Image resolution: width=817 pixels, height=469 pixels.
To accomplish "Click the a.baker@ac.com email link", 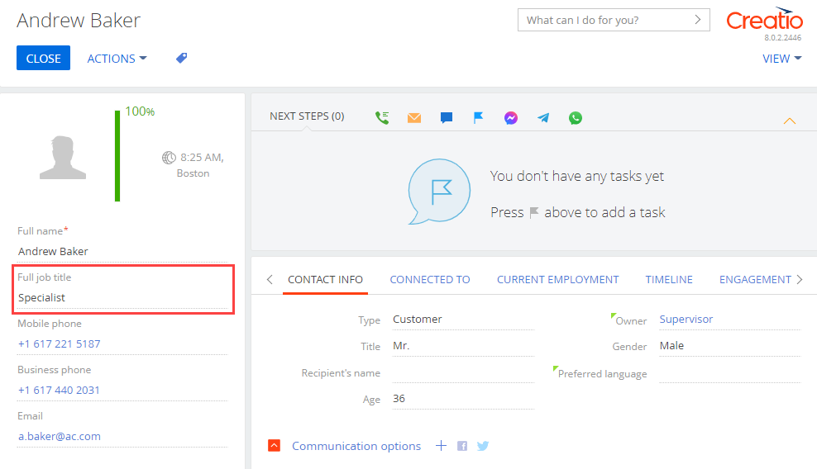I will (60, 436).
